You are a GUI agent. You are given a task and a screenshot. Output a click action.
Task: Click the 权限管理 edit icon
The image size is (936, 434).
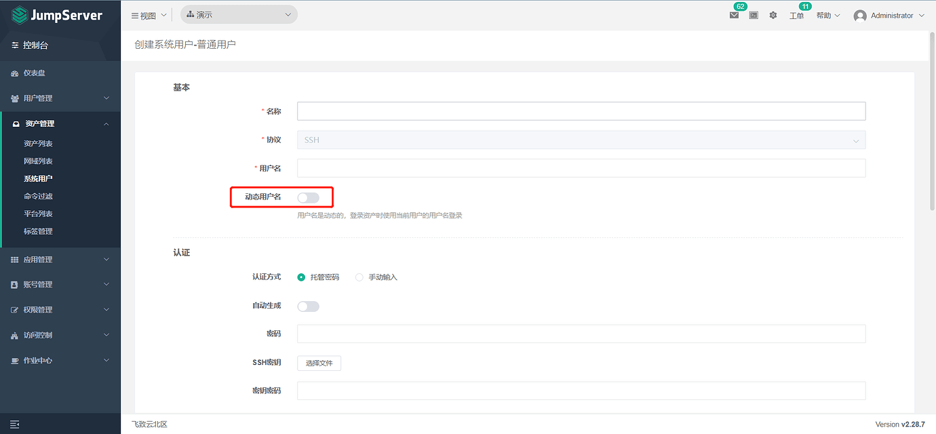click(x=15, y=310)
